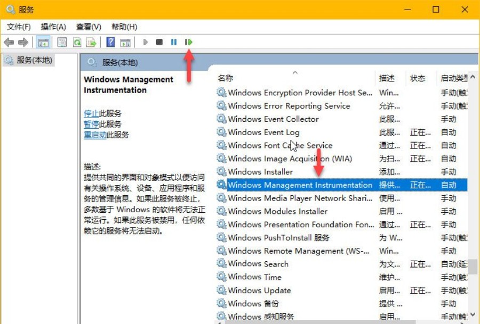Image resolution: width=480 pixels, height=324 pixels.
Task: Select Windows 备份 row
Action: coord(342,304)
